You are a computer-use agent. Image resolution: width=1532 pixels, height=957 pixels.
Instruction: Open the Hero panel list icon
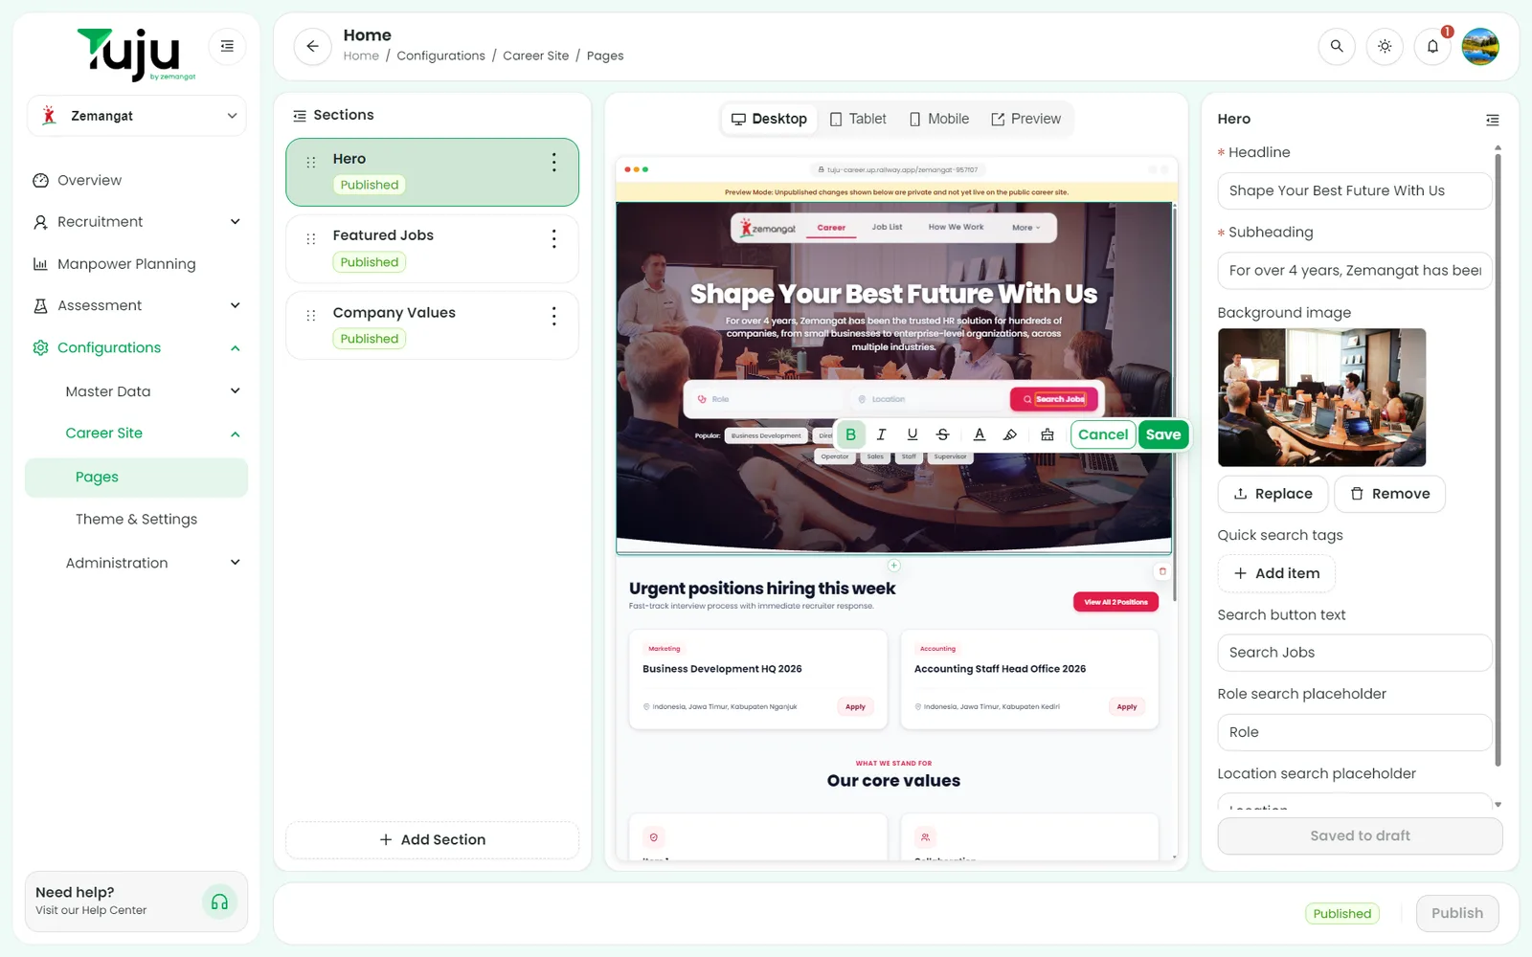click(x=1492, y=120)
